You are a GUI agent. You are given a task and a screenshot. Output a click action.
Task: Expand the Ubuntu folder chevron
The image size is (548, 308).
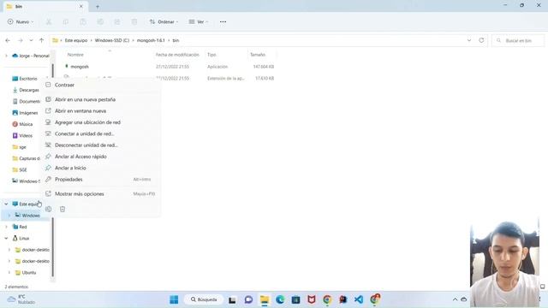click(x=9, y=273)
